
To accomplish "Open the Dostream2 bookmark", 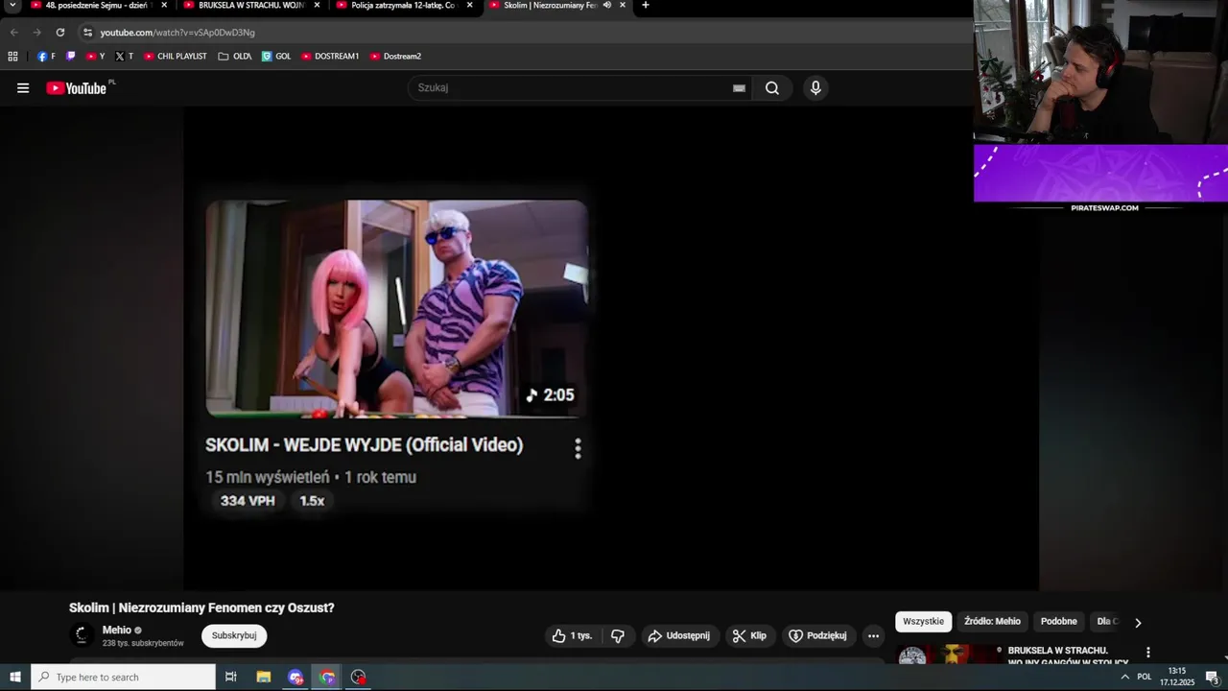I will [x=394, y=57].
